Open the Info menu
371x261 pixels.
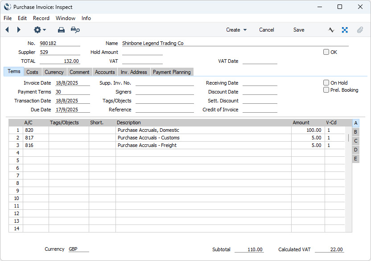[x=86, y=18]
